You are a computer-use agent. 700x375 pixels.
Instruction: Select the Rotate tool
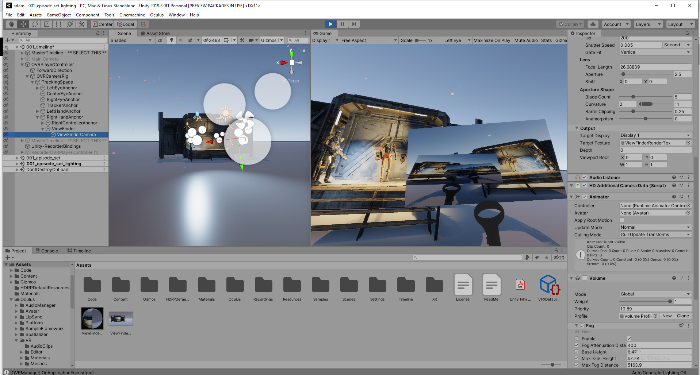35,24
